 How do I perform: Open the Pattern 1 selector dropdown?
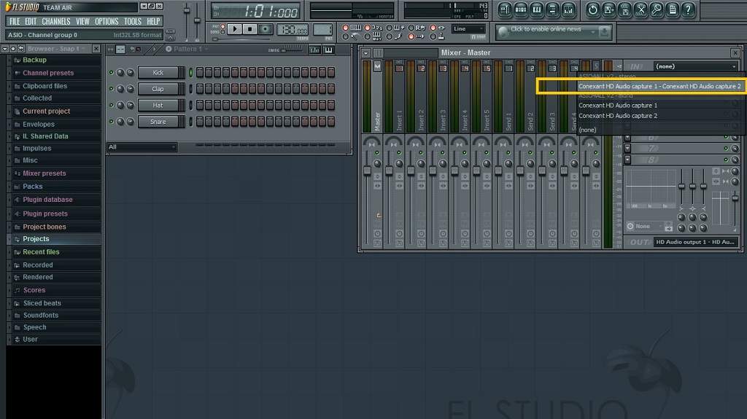coord(187,49)
